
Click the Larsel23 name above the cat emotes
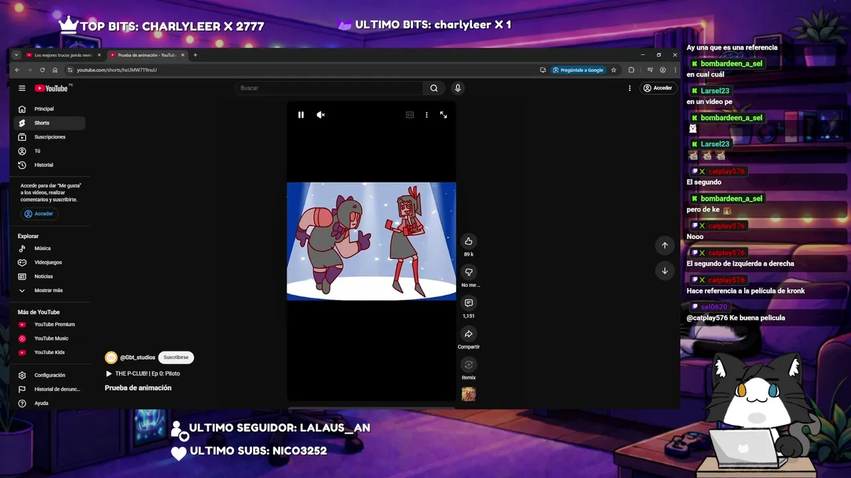point(715,144)
